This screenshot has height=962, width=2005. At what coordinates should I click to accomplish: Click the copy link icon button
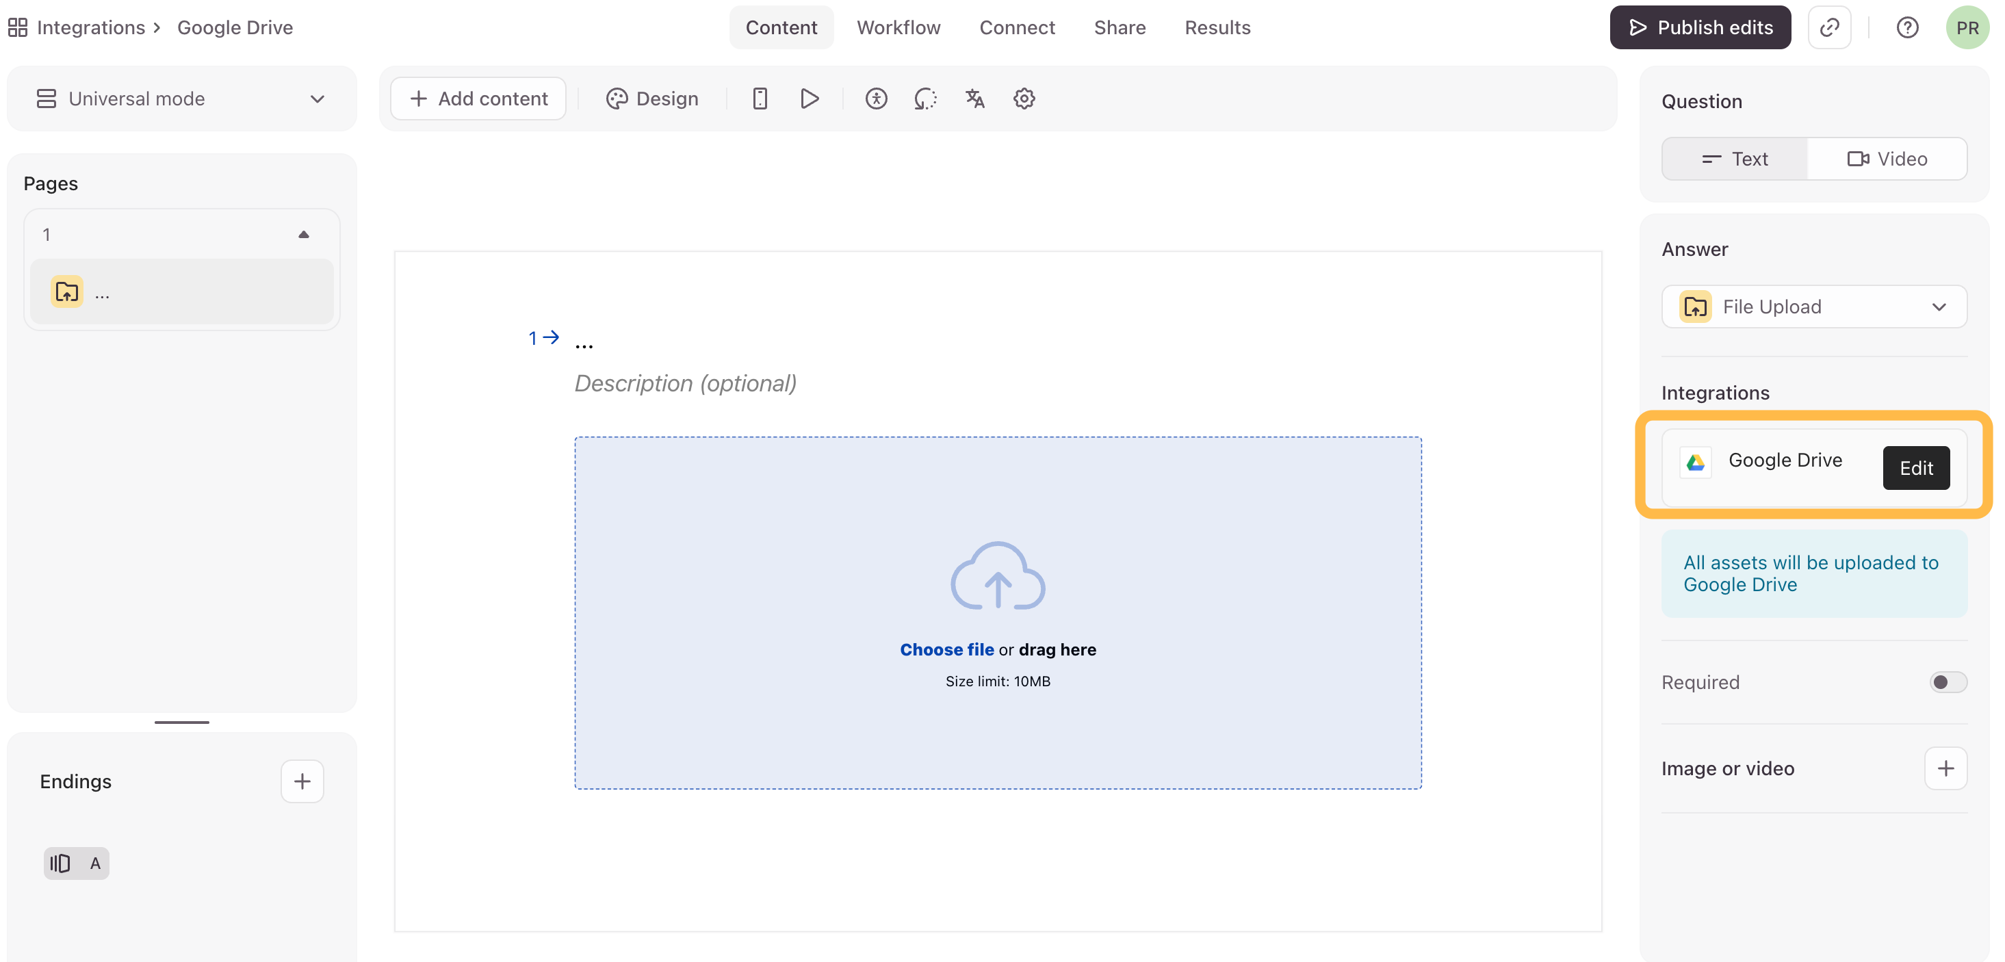point(1828,28)
